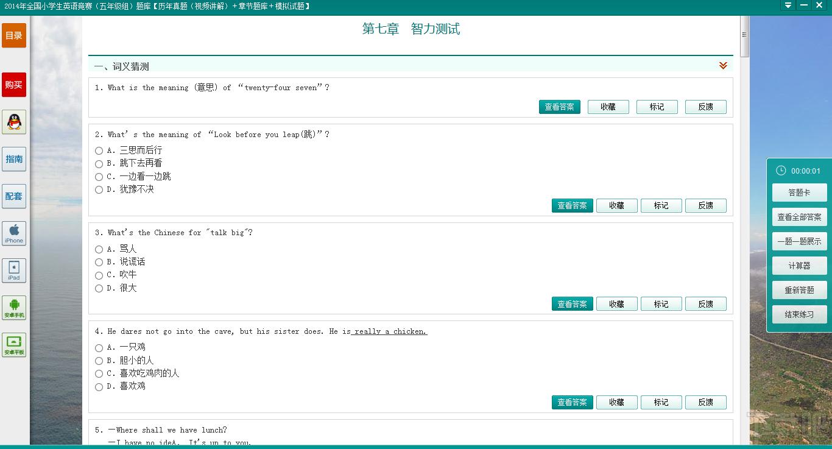Open the iPhone version icon
This screenshot has width=832, height=449.
pos(14,233)
